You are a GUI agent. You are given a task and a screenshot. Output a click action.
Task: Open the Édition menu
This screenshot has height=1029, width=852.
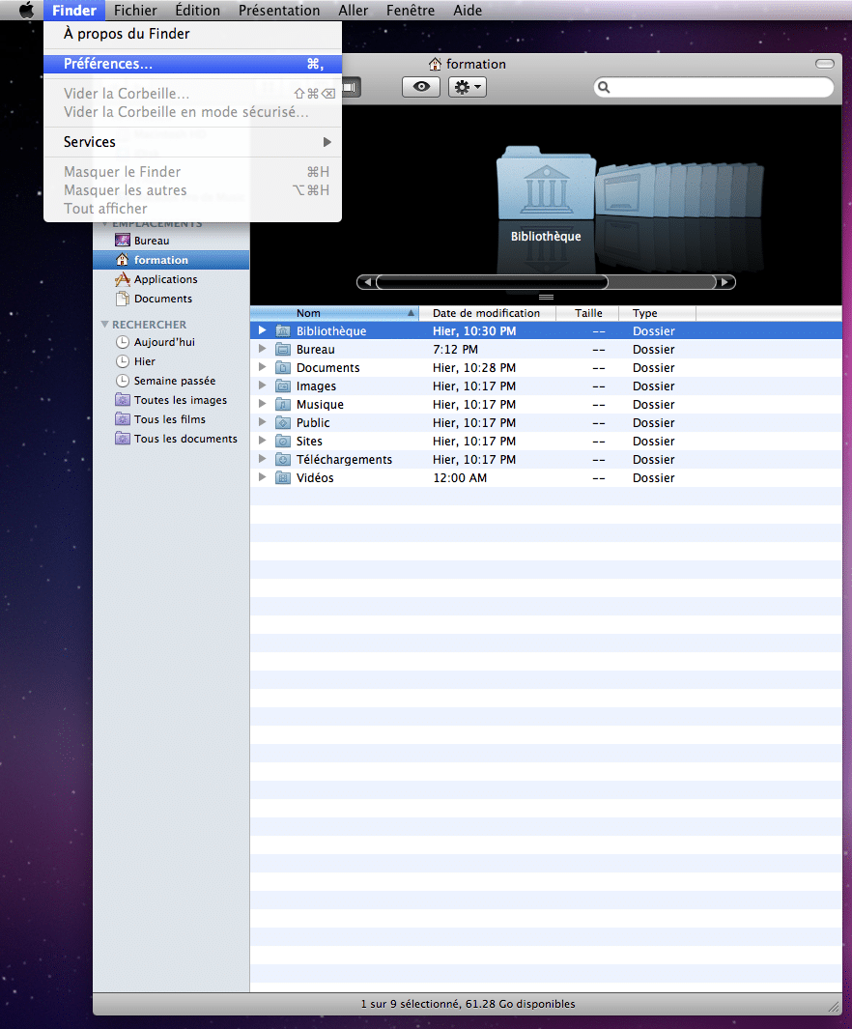(x=197, y=10)
